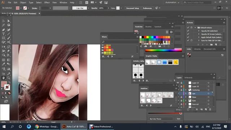This screenshot has width=231, height=130.
Task: Click the color spectrum bar
Action: coord(164,51)
